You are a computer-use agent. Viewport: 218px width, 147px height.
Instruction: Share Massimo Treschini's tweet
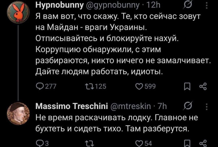(x=203, y=143)
